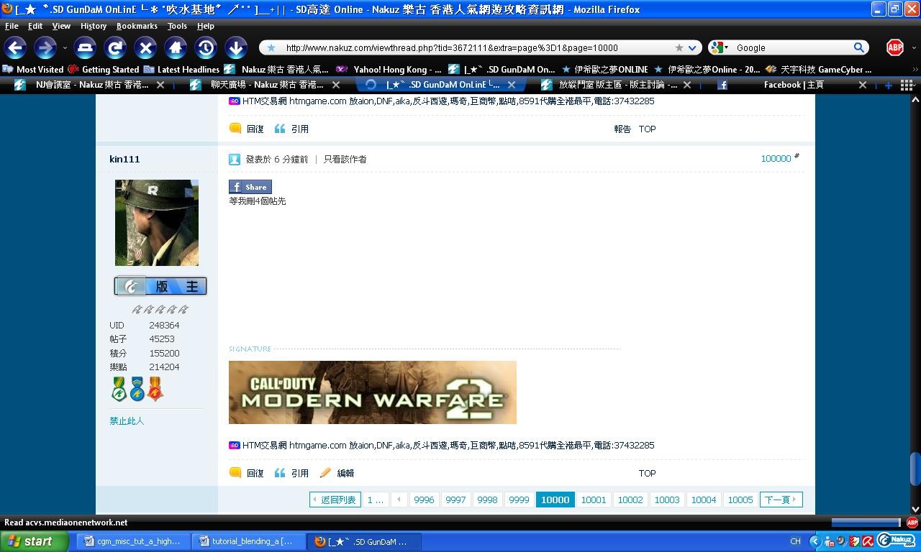
Task: Open the Help menu
Action: [x=206, y=26]
